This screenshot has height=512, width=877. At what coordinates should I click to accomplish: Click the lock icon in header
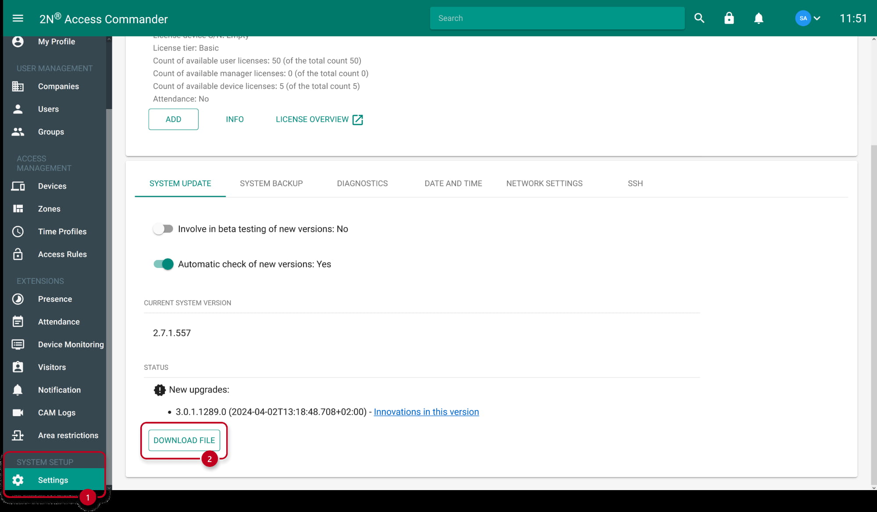point(729,18)
